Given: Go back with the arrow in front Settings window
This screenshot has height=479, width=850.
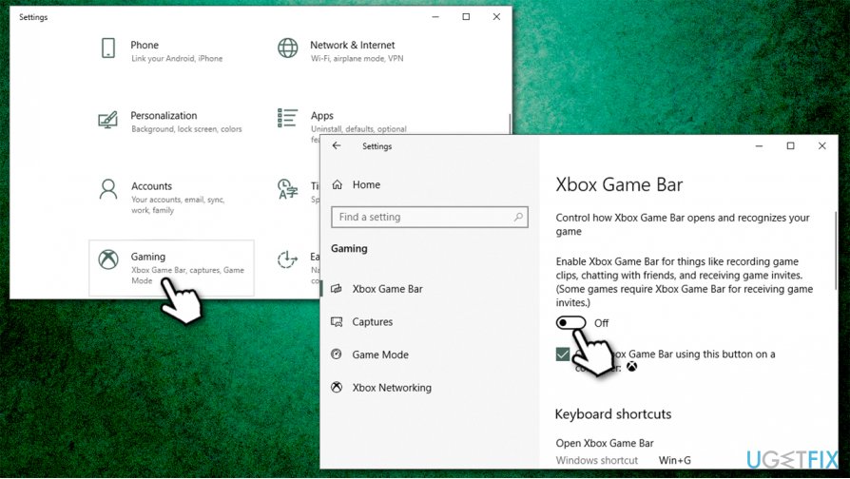Looking at the screenshot, I should [337, 145].
